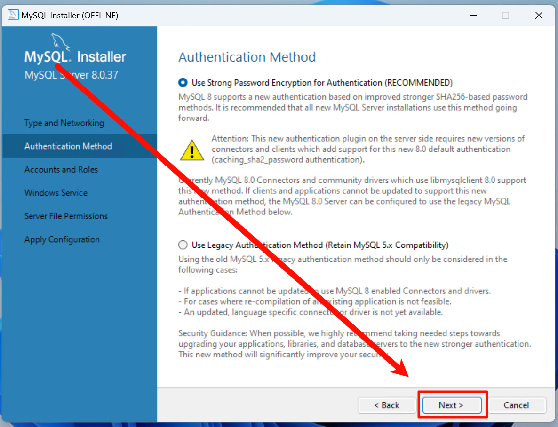The height and width of the screenshot is (427, 558).
Task: Go to the Windows Service step
Action: coord(56,193)
